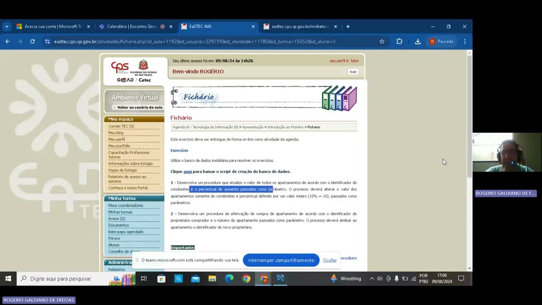Open the Mail app in taskbar

[x=195, y=278]
